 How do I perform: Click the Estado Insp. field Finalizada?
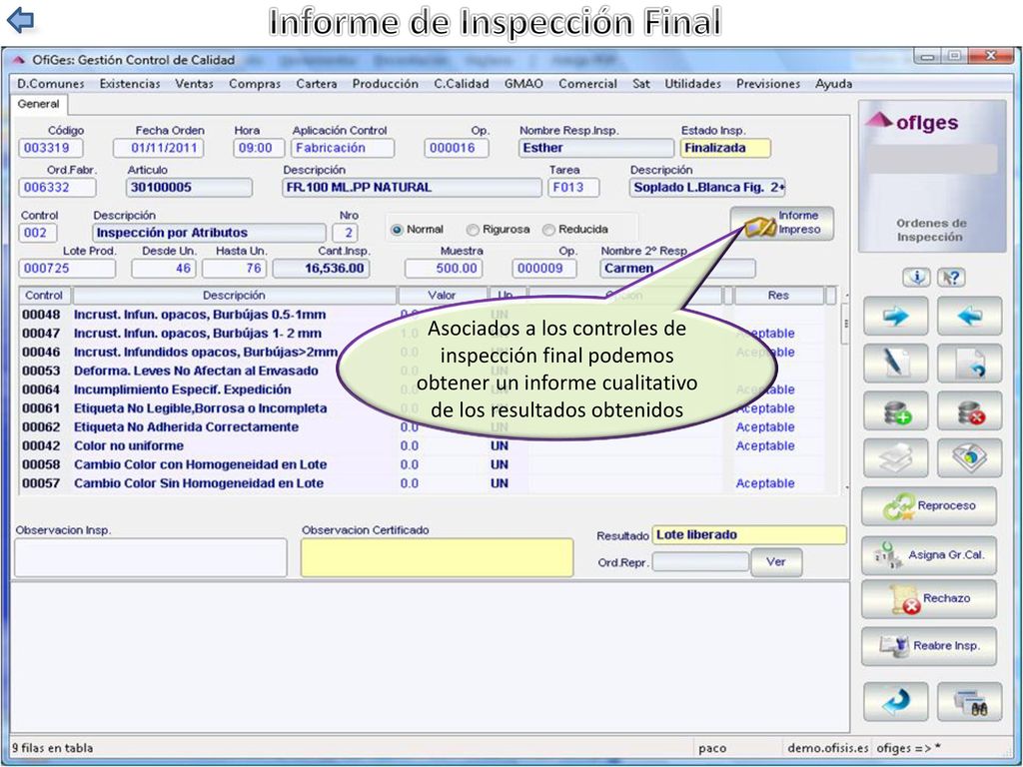pyautogui.click(x=725, y=148)
